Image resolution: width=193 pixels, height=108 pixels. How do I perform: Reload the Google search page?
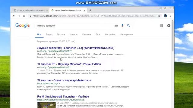point(24,16)
